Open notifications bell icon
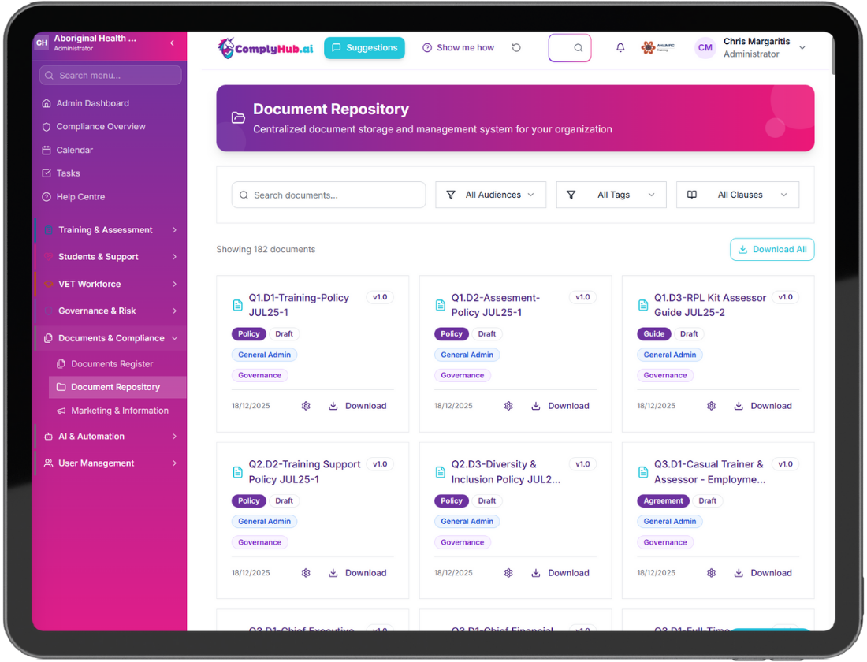 pos(620,47)
